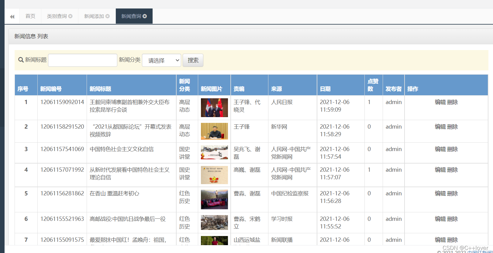Open the 类别查询 tab

point(57,16)
